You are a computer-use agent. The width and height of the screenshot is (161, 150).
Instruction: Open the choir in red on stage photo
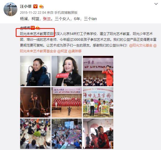tap(67, 102)
